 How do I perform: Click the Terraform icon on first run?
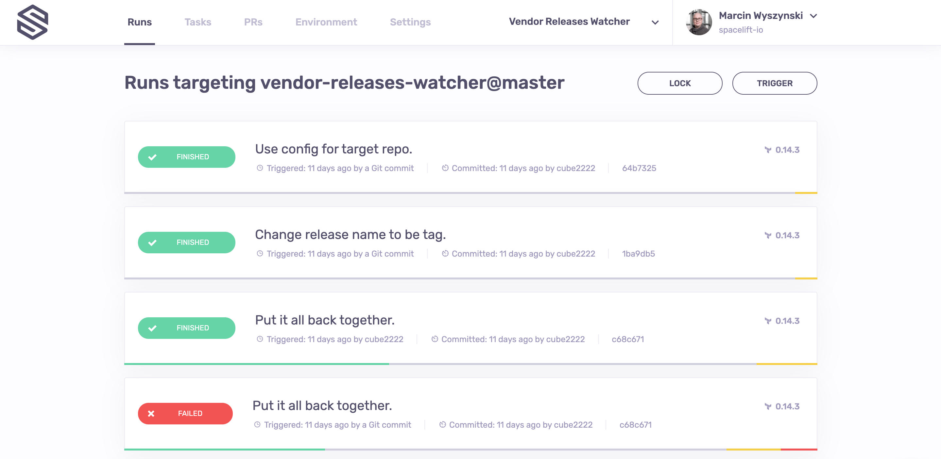click(767, 150)
